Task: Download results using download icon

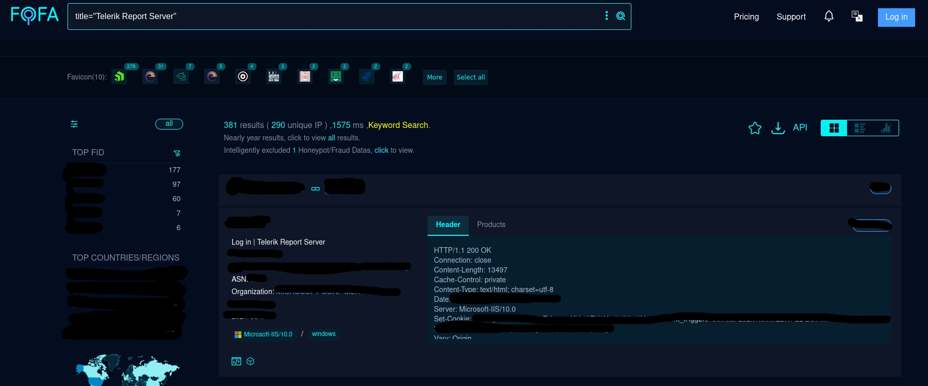Action: (777, 128)
